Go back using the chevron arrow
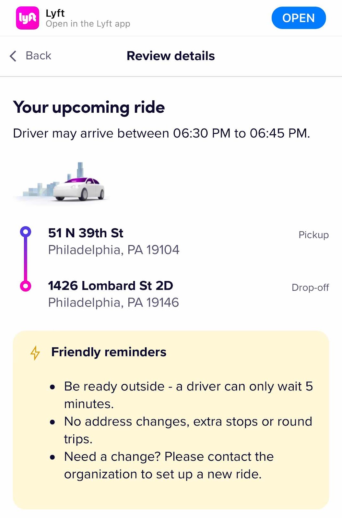This screenshot has height=518, width=342. (x=13, y=56)
